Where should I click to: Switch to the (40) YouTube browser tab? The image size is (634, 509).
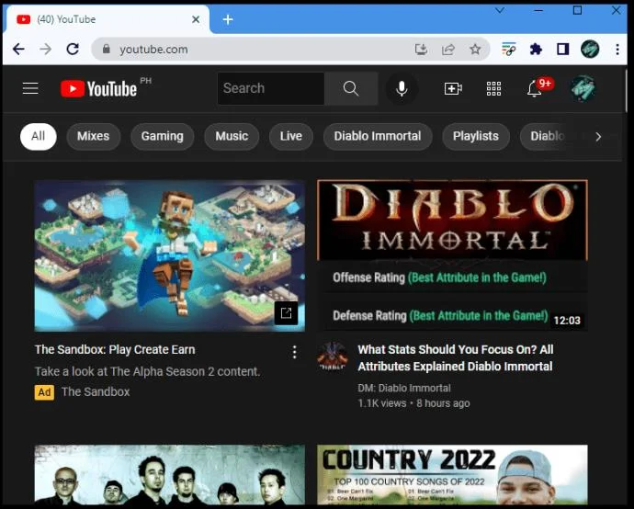tap(108, 19)
